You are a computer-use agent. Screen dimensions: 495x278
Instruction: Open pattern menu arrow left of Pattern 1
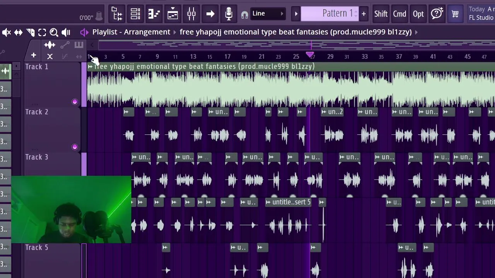pyautogui.click(x=296, y=14)
